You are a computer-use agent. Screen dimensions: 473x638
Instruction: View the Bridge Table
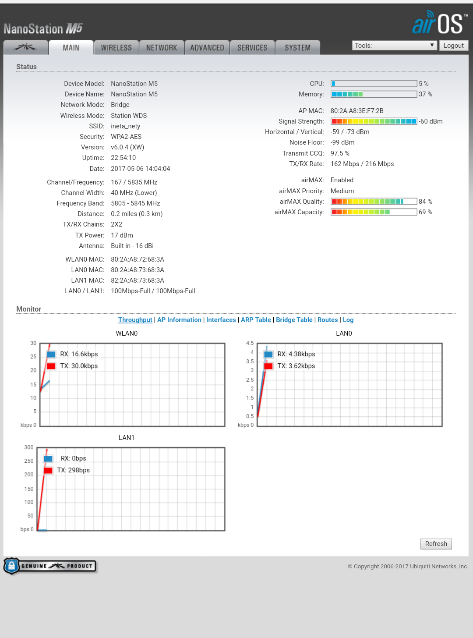click(294, 320)
